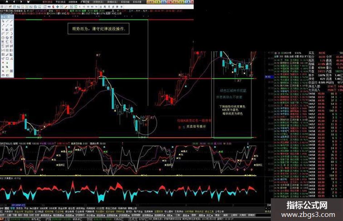Select the text annotation 'A' tool

[3, 67]
